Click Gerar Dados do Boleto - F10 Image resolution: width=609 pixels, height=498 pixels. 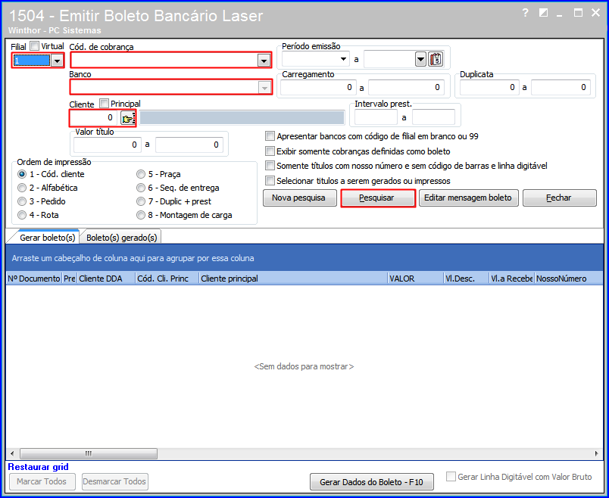click(x=372, y=482)
